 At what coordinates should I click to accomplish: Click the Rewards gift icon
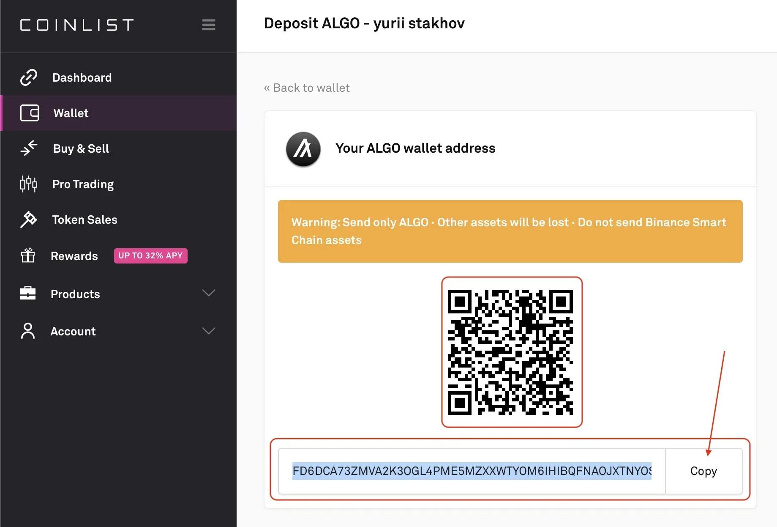point(28,255)
